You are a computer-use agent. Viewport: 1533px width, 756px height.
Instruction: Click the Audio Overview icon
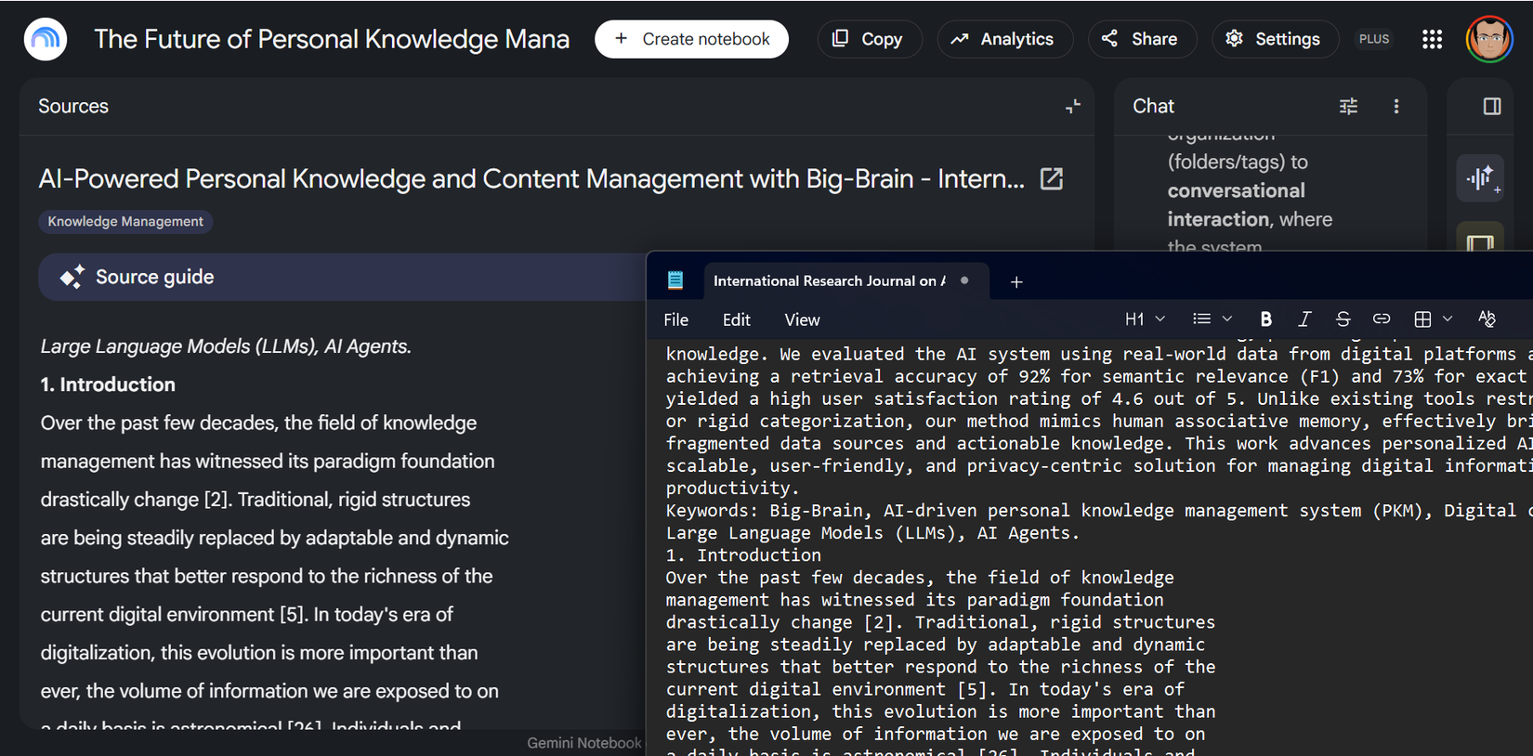click(1481, 177)
